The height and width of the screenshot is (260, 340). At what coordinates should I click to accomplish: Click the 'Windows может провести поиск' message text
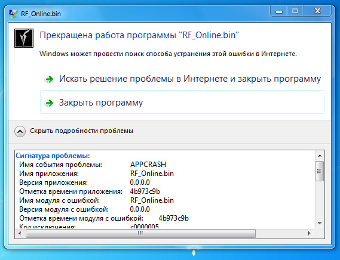(168, 54)
